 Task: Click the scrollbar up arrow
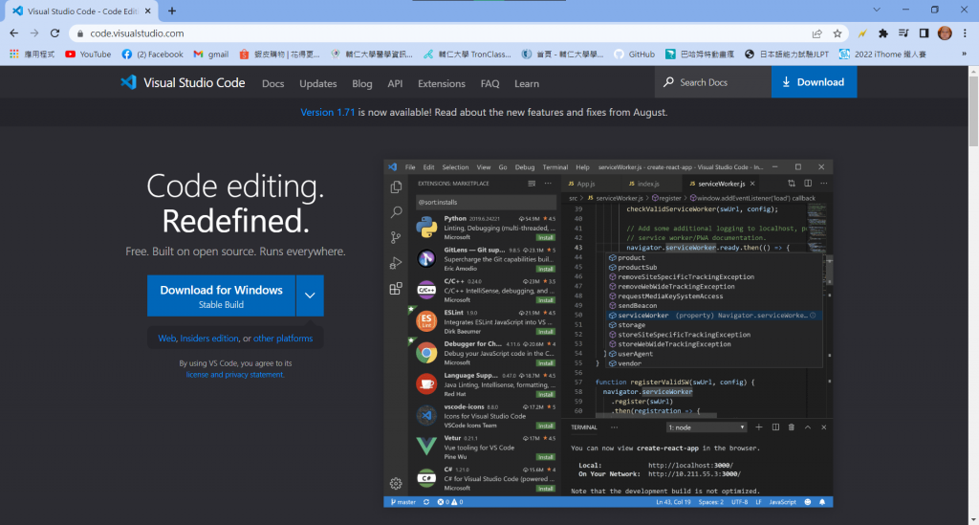click(x=973, y=71)
